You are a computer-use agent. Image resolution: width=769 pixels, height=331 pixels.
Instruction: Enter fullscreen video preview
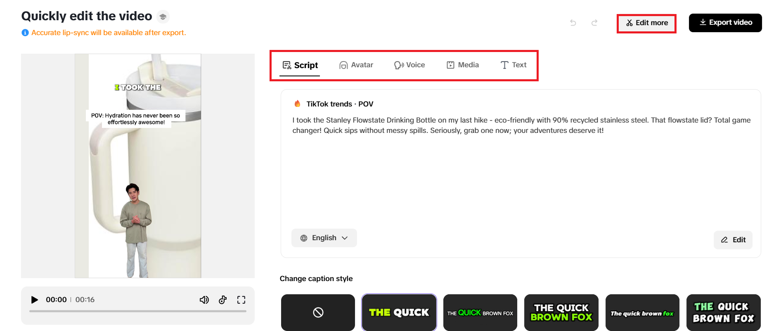241,300
